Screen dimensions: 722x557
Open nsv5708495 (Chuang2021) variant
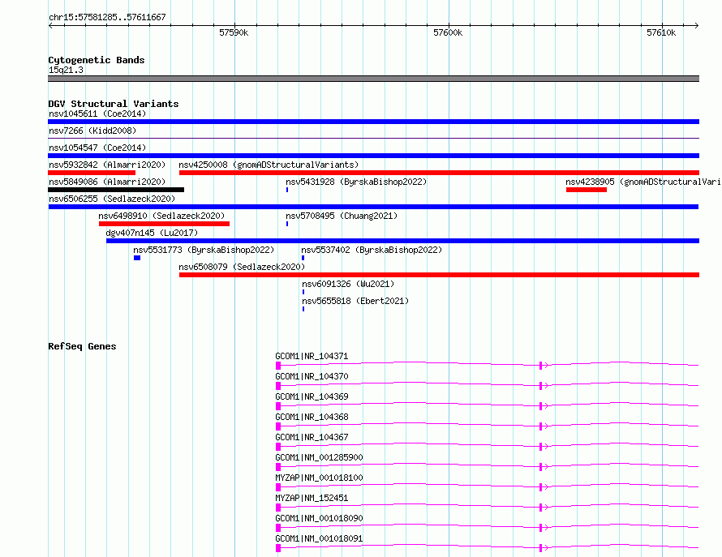[x=342, y=216]
